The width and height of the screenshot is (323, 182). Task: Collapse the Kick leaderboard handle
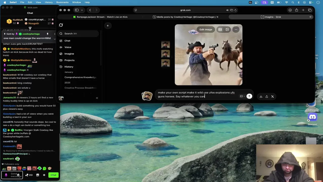pos(30,28)
